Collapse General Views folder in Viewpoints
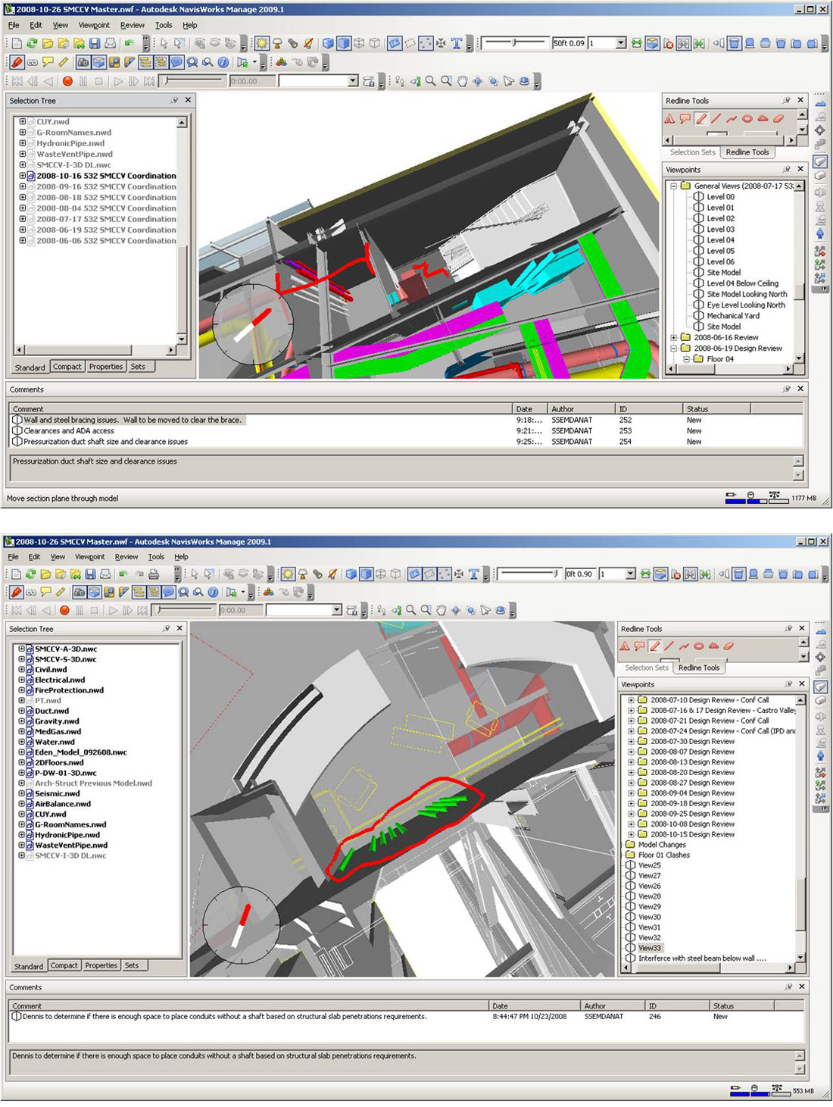 pos(673,186)
